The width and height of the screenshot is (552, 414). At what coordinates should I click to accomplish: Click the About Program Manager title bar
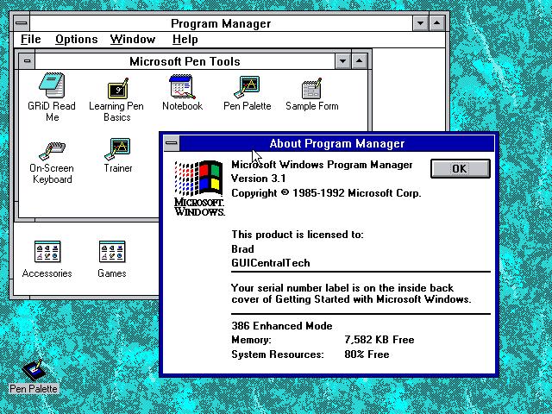[x=337, y=143]
